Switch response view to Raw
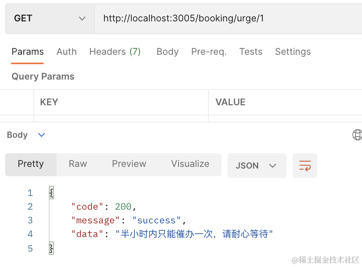The width and height of the screenshot is (362, 267). tap(78, 164)
